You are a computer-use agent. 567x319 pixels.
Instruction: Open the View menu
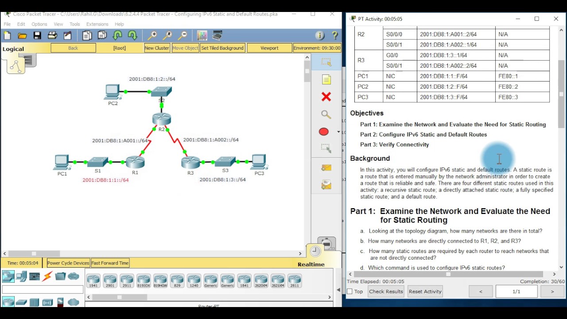tap(58, 24)
